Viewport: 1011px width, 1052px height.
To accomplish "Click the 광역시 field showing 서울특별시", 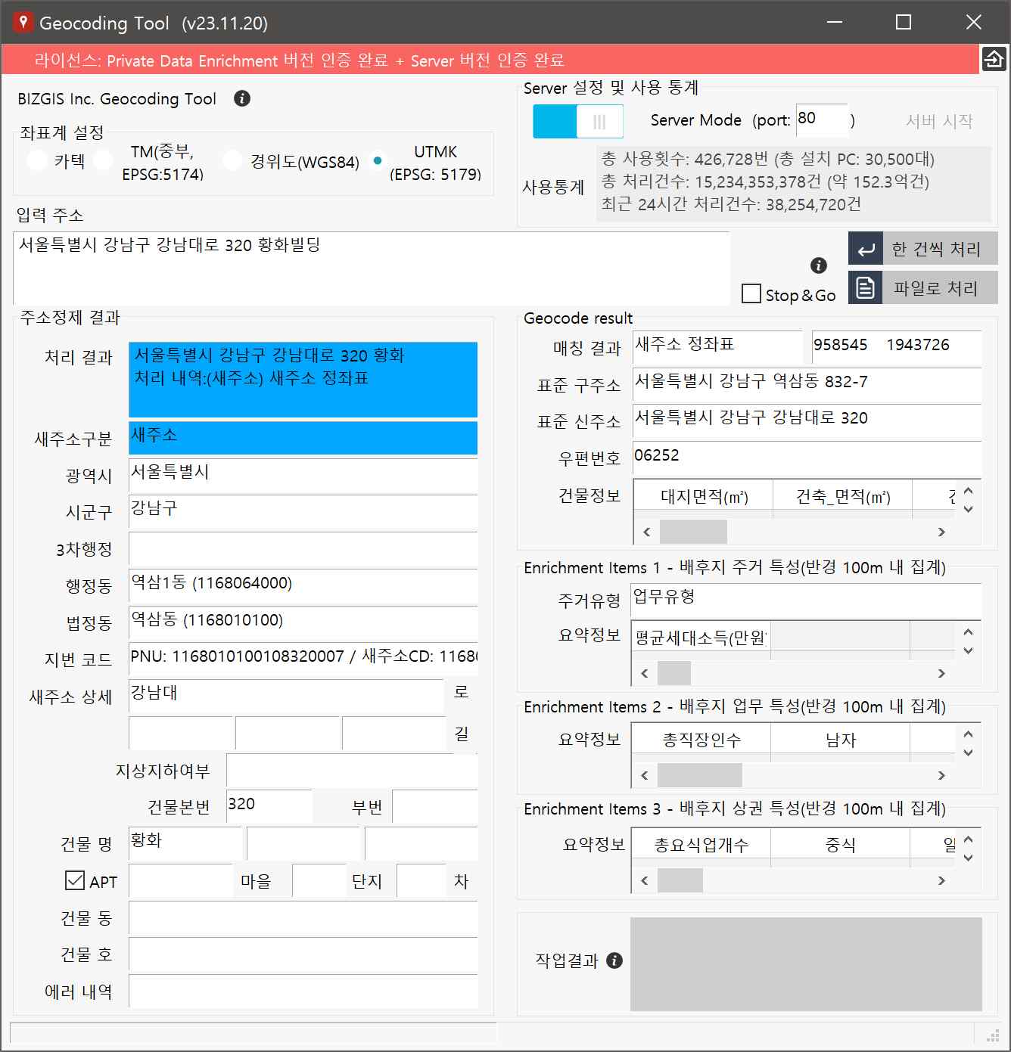I will [303, 476].
